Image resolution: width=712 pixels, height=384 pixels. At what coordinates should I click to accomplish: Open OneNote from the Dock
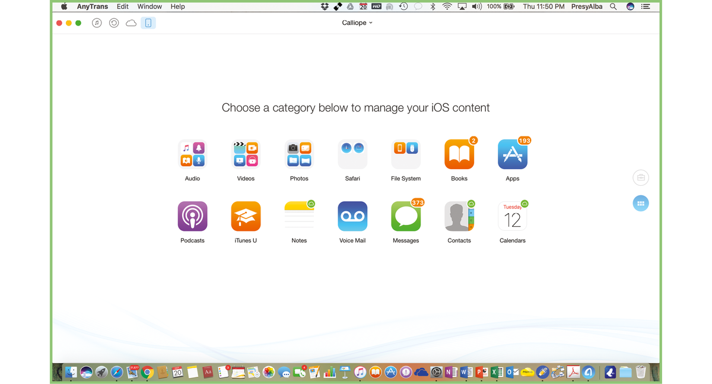[451, 372]
